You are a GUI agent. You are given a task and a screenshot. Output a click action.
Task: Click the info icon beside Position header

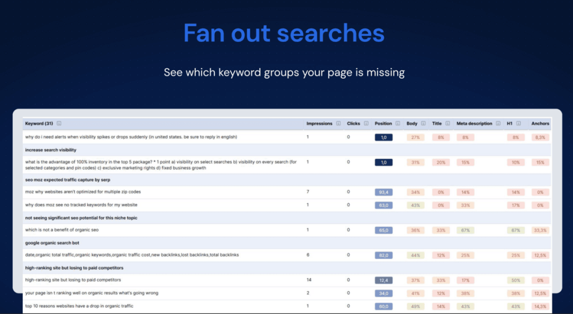[398, 123]
